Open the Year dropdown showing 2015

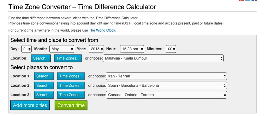click(x=96, y=49)
